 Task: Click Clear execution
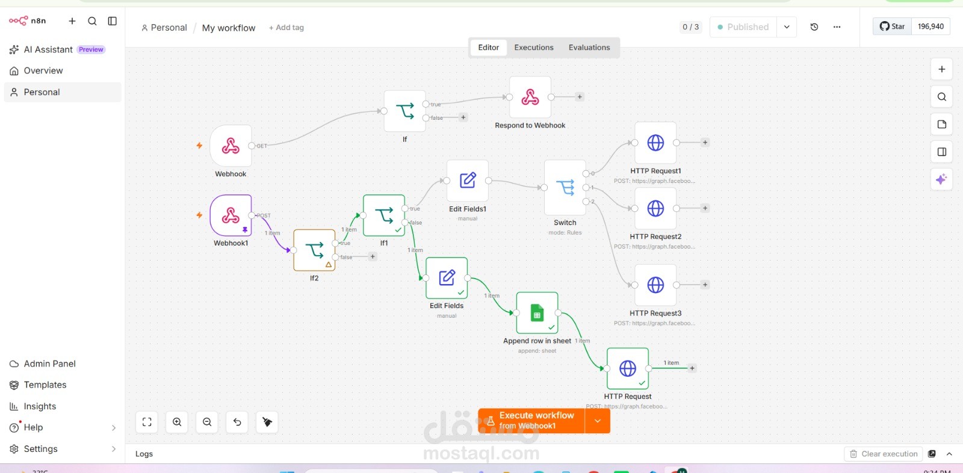coord(884,454)
